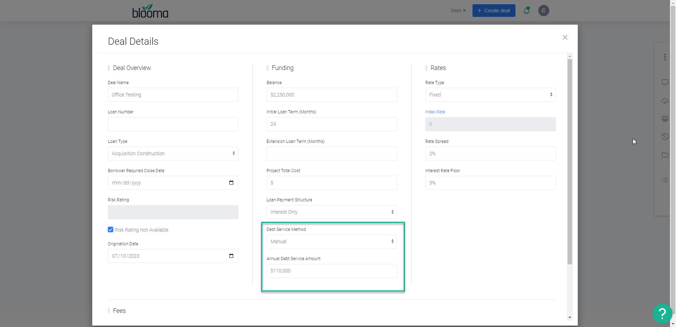Click the Borrower Required Close Date field
The height and width of the screenshot is (327, 676).
[173, 183]
